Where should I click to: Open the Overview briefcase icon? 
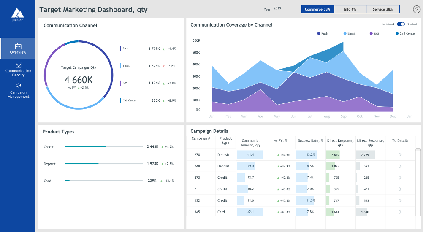(x=18, y=46)
